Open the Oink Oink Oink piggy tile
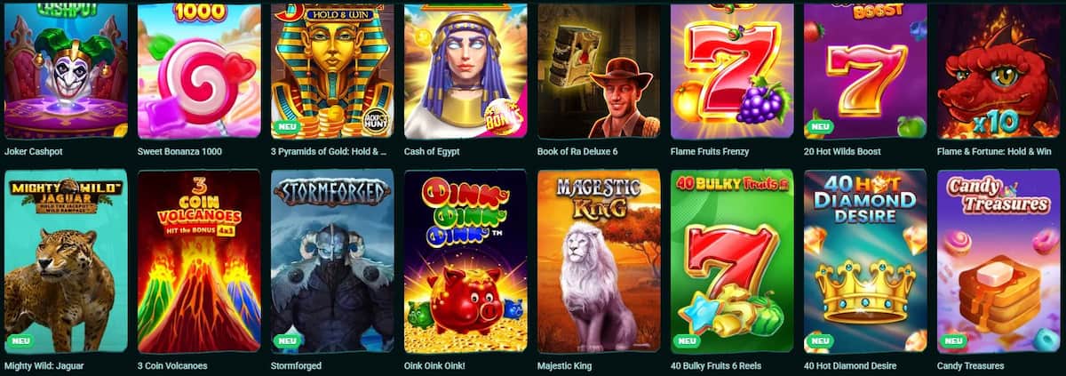This screenshot has width=1066, height=376. 465,260
